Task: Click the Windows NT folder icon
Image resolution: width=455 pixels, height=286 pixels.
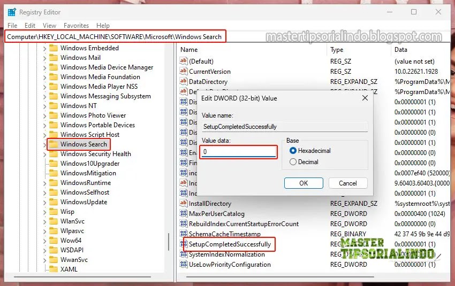Action: pos(54,105)
